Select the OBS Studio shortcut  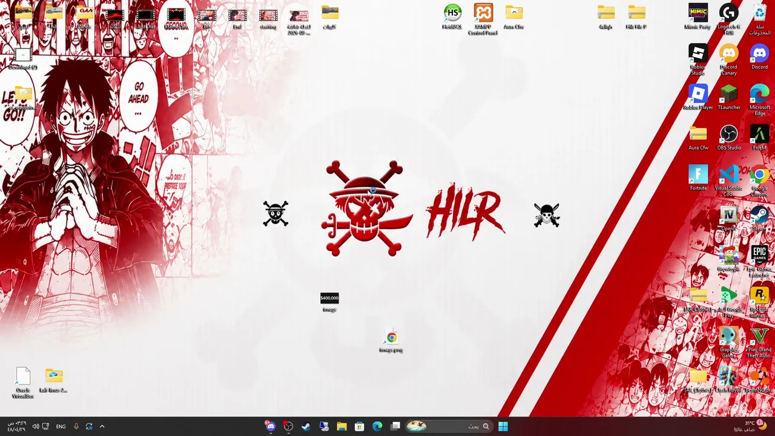point(728,137)
